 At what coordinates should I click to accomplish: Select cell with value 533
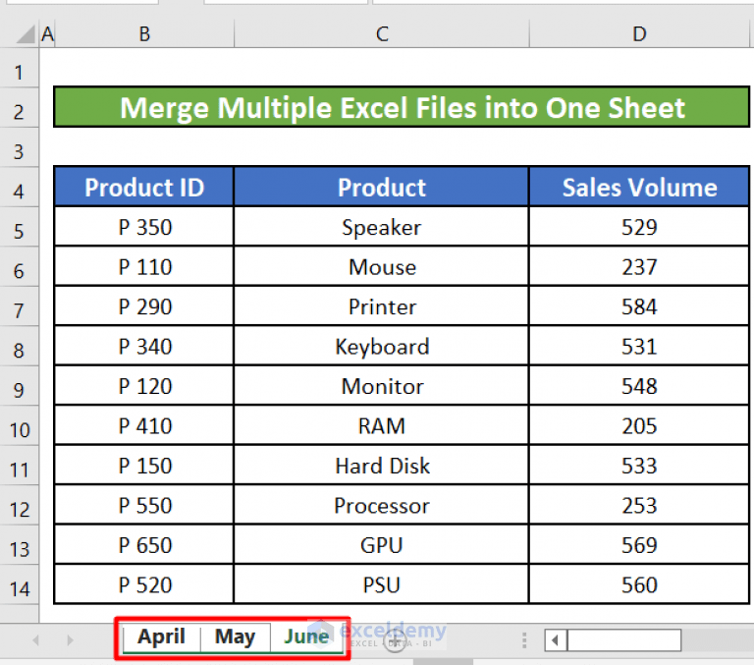639,466
